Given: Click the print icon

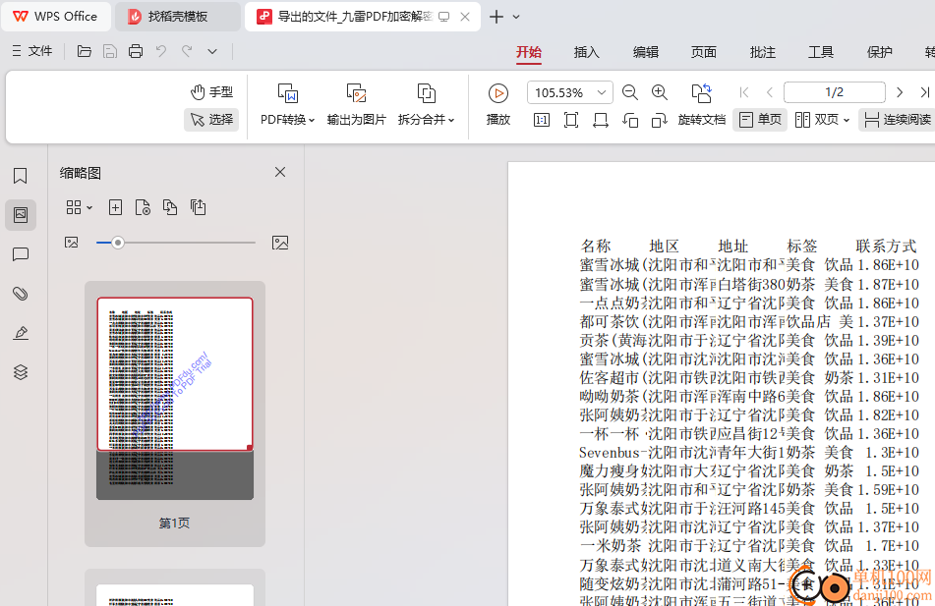Looking at the screenshot, I should 136,51.
